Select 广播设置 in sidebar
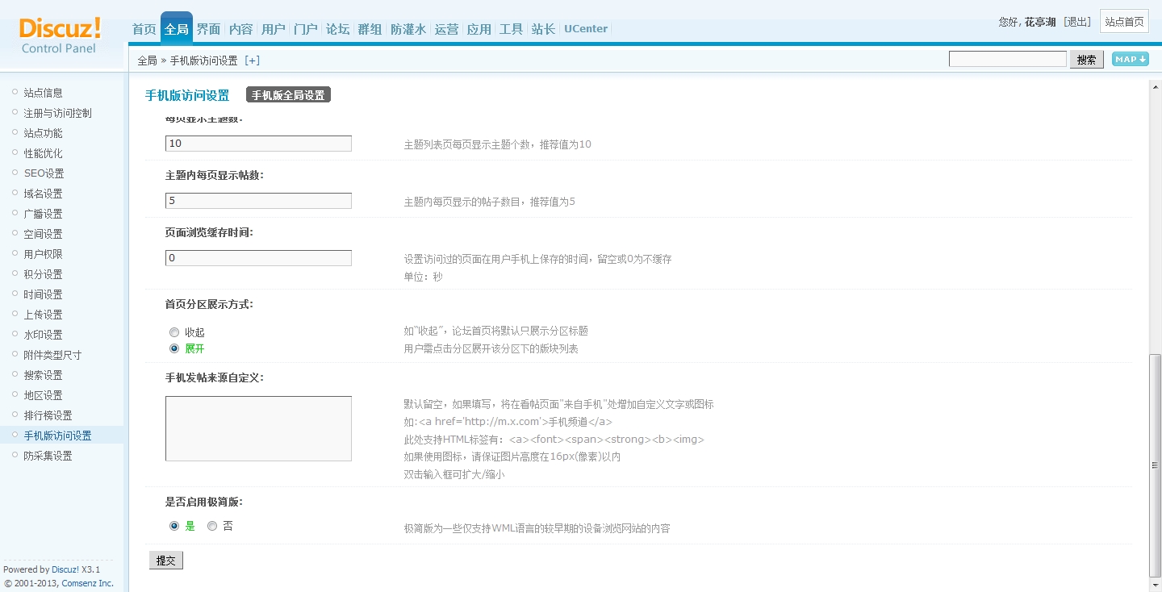Screen dimensions: 1162x592 coord(44,214)
